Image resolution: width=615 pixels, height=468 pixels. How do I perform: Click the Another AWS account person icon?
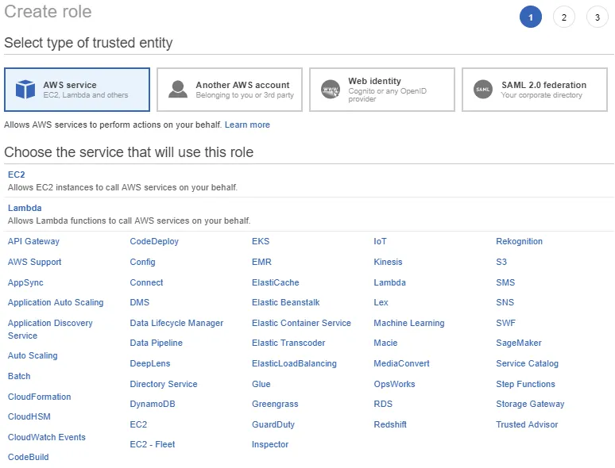pyautogui.click(x=178, y=90)
